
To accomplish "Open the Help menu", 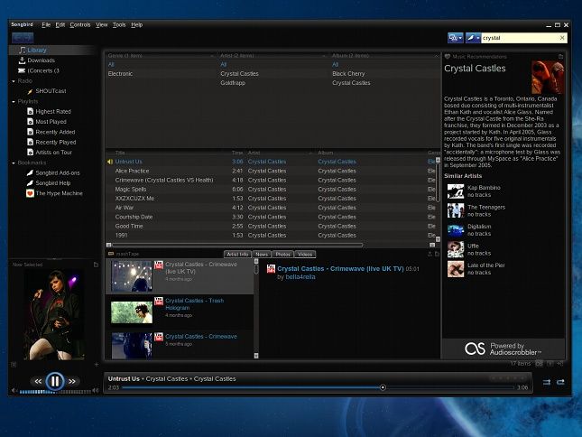I will tap(136, 25).
